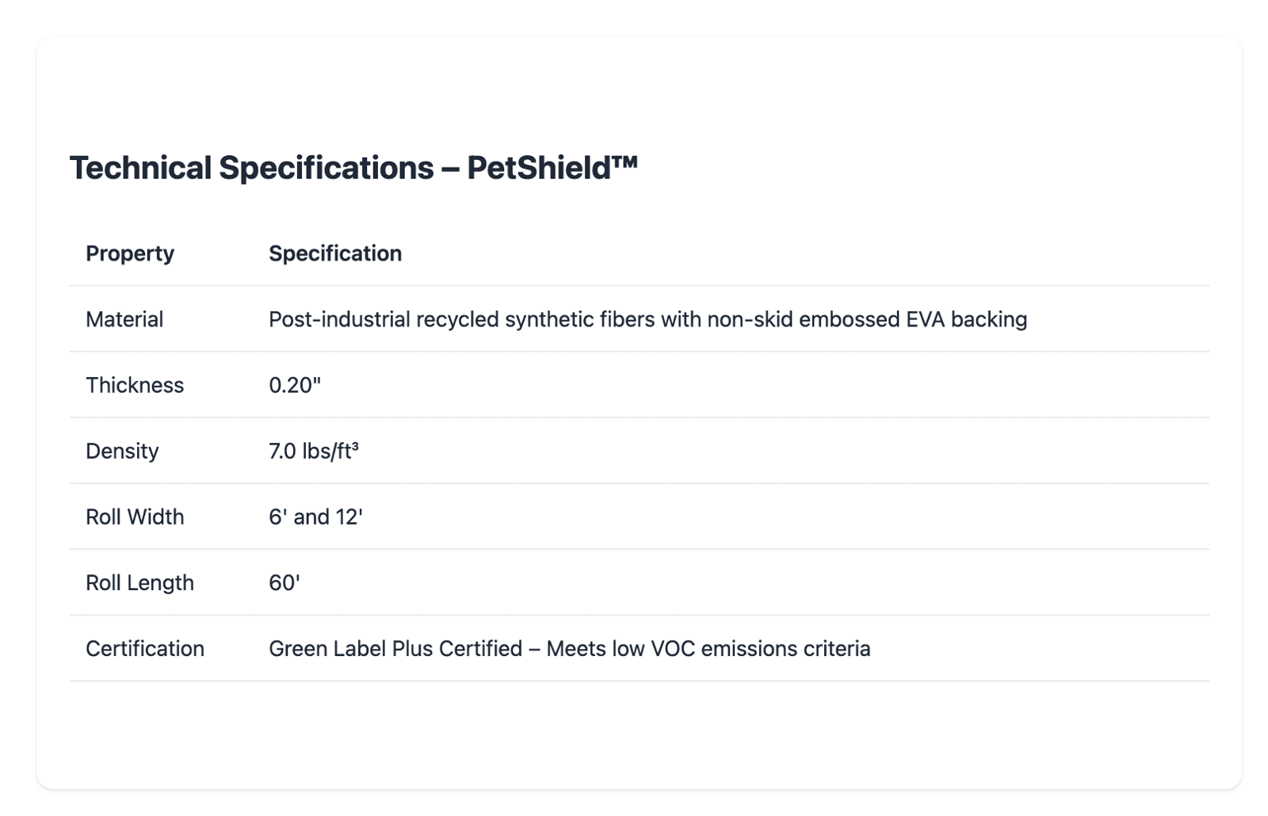Image resolution: width=1268 pixels, height=816 pixels.
Task: Click the superscript 3 in density unit
Action: coord(355,446)
